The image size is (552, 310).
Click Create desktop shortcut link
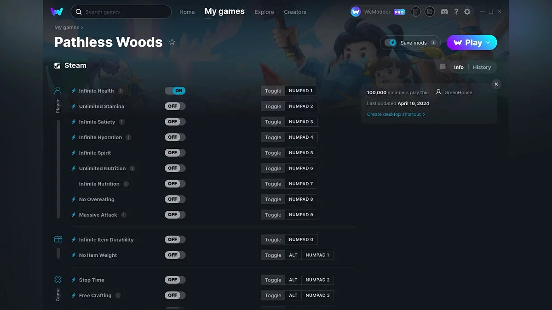tap(396, 114)
